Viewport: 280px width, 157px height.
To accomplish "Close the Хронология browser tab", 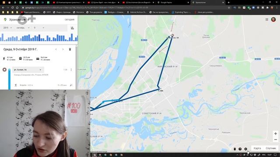I will pos(223,3).
